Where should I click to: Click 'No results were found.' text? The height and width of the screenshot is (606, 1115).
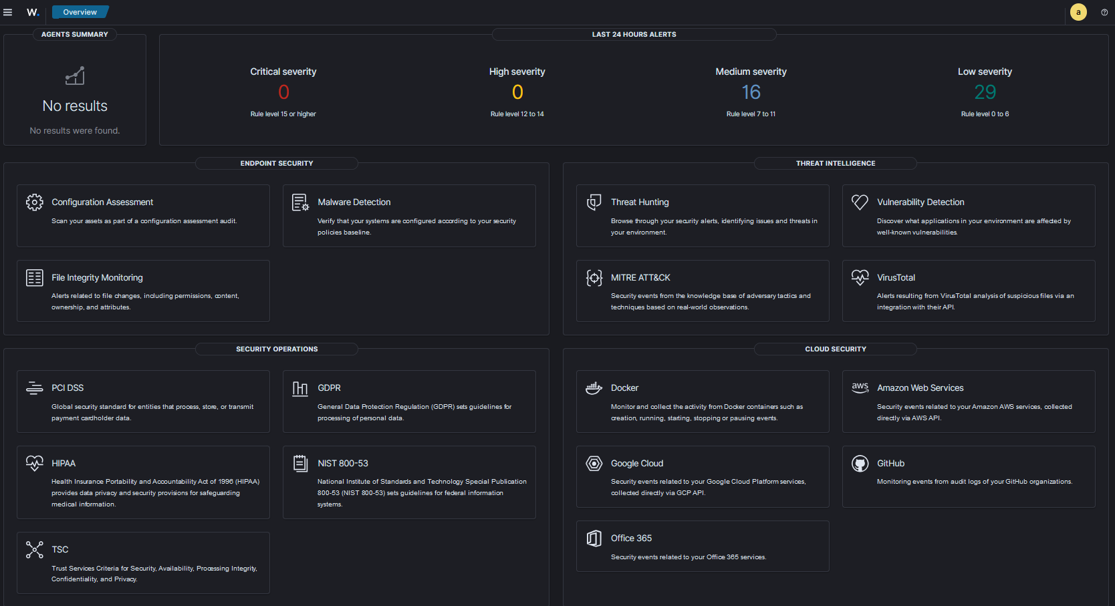point(75,131)
